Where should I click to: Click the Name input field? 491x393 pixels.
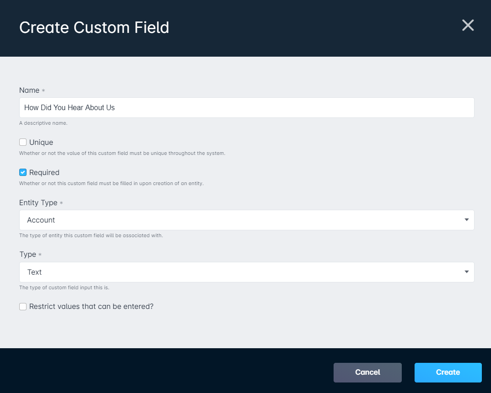(x=247, y=107)
